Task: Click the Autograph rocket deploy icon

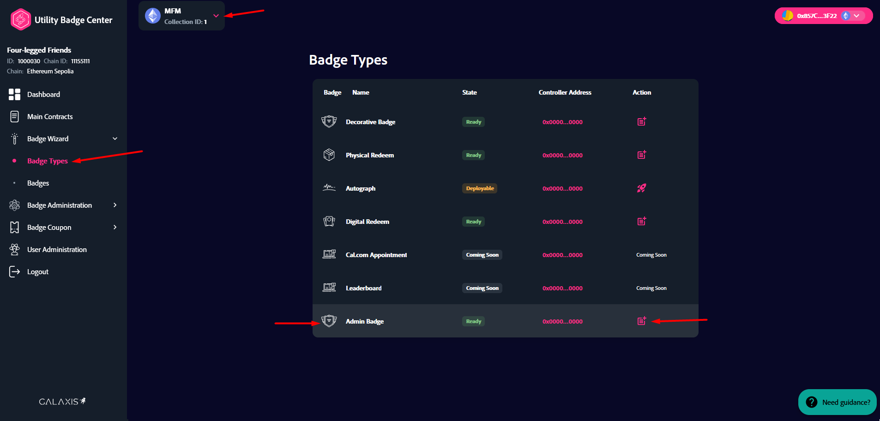Action: [641, 188]
